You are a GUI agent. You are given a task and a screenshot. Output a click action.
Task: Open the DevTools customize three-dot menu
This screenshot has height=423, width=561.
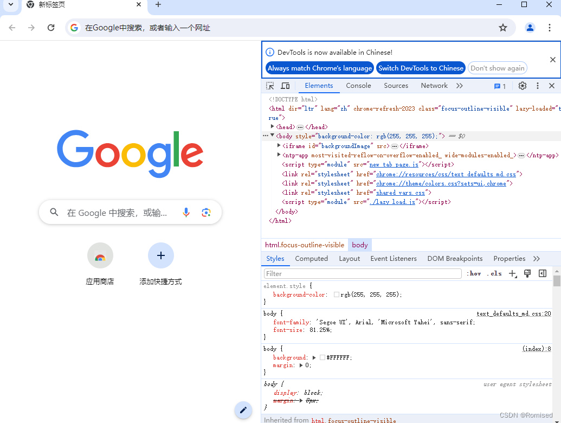[x=537, y=86]
